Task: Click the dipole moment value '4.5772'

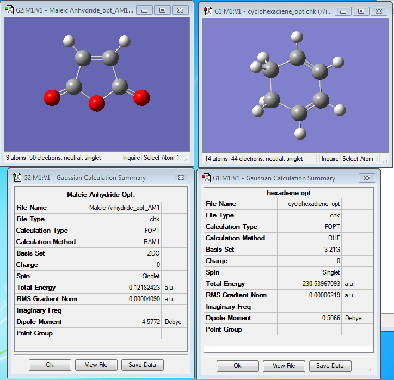Action: (151, 322)
